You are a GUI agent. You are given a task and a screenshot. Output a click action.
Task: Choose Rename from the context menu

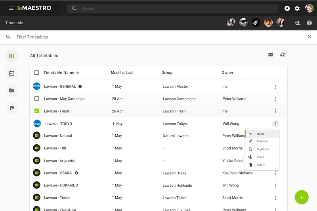[x=262, y=141]
